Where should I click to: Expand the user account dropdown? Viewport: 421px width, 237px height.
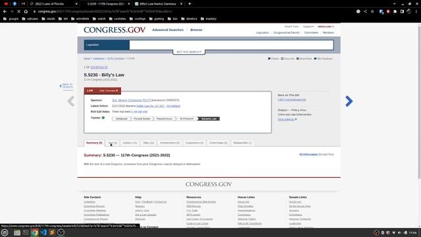click(x=326, y=26)
